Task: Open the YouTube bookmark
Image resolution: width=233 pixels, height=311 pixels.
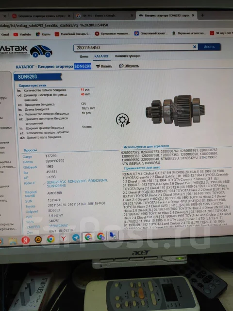Action: 22,35
